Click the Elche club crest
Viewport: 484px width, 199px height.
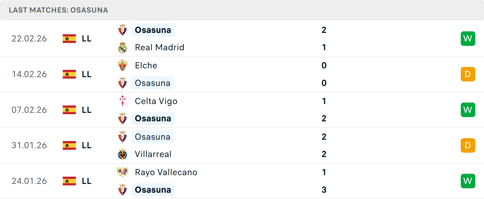[x=123, y=65]
